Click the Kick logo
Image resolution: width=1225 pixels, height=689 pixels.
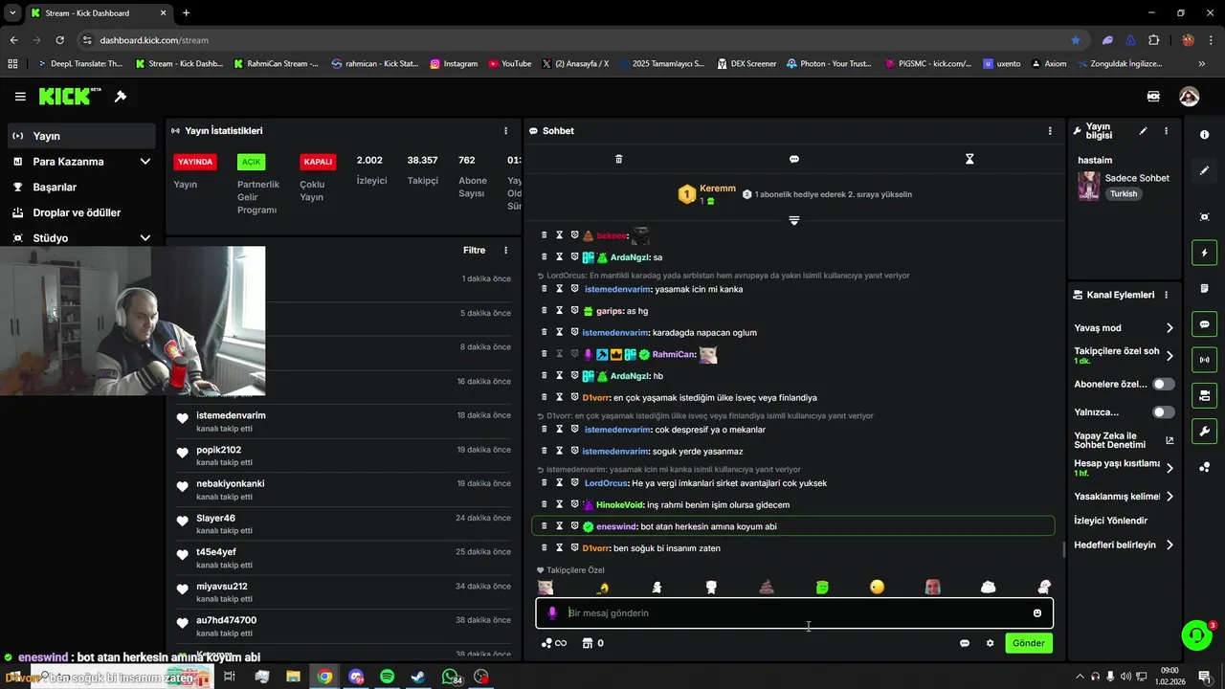70,96
